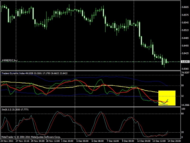Click the 32 level on TDI scale
This screenshot has width=190, height=143.
click(182, 96)
